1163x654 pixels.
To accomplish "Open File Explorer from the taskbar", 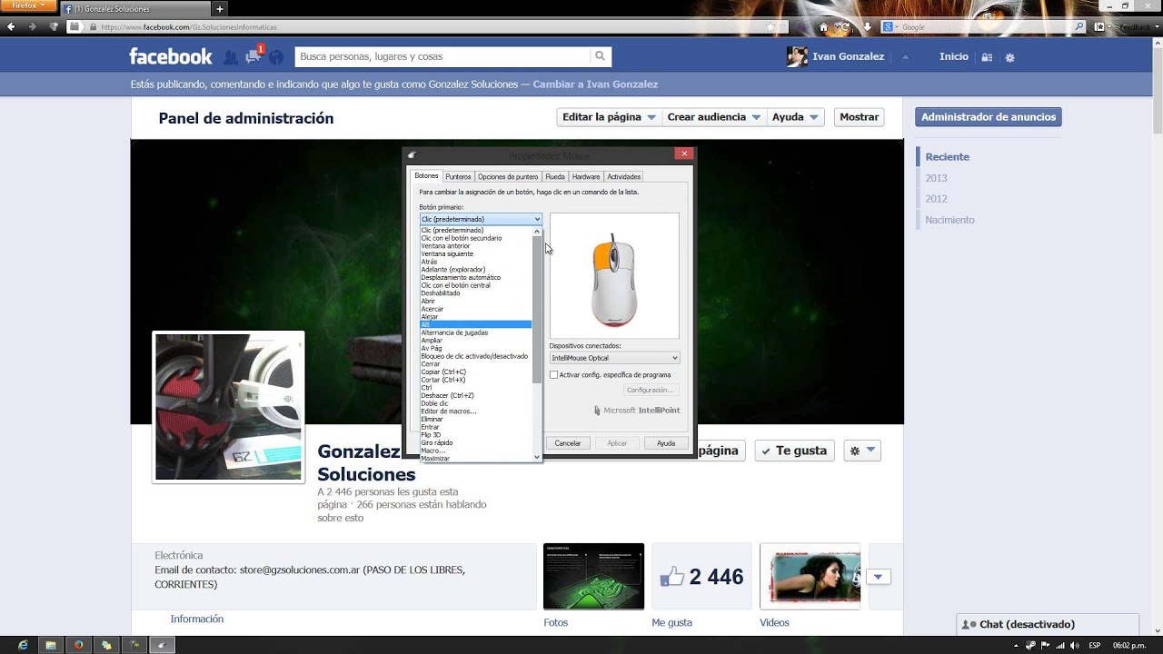I will (x=51, y=645).
